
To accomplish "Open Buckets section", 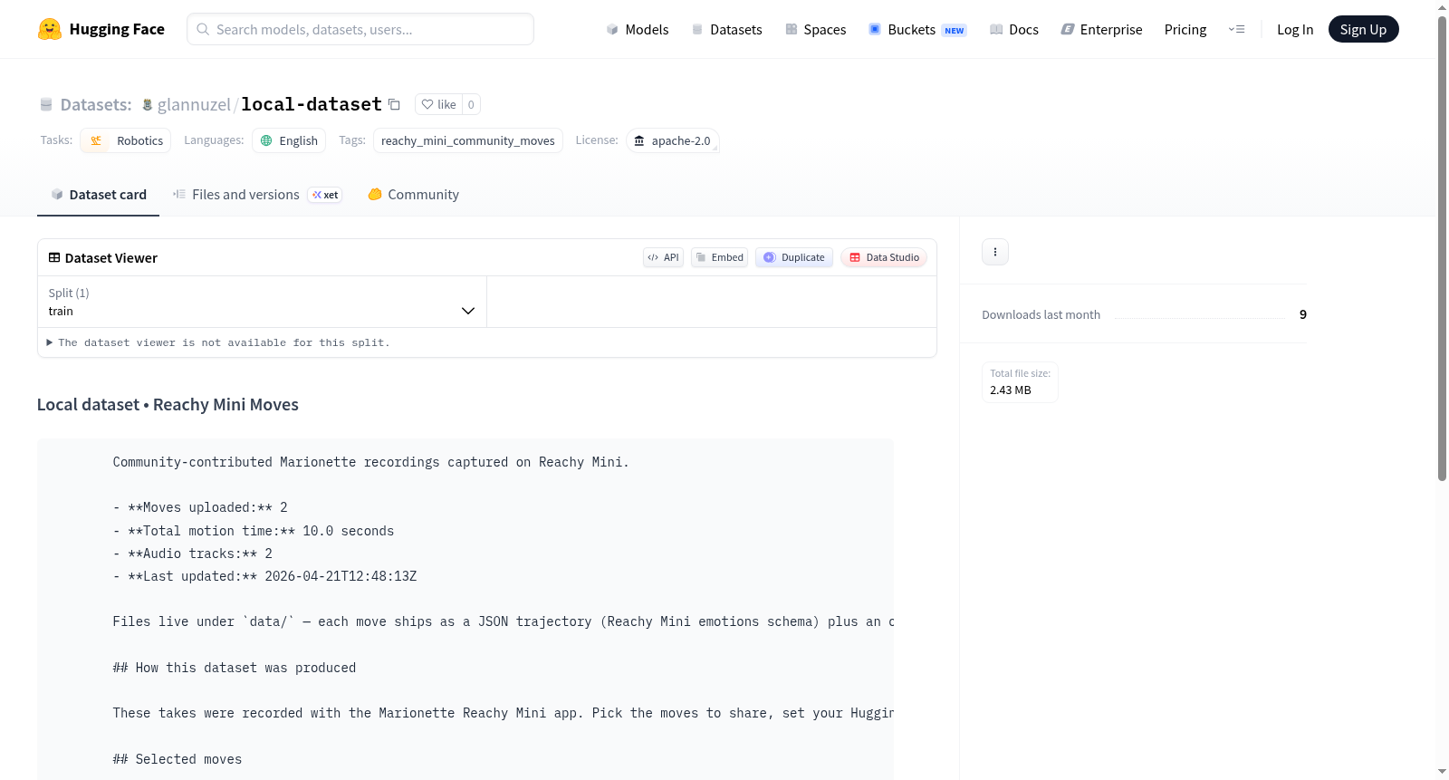I will tap(916, 29).
